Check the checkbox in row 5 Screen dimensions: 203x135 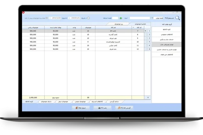pyautogui.click(x=147, y=46)
